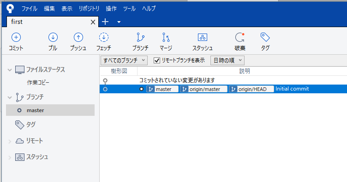The width and height of the screenshot is (347, 182).
Task: Open the すべてのブランチ dropdown
Action: tap(124, 60)
